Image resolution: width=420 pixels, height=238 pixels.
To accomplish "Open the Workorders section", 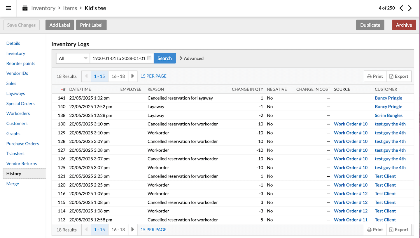I will [18, 113].
